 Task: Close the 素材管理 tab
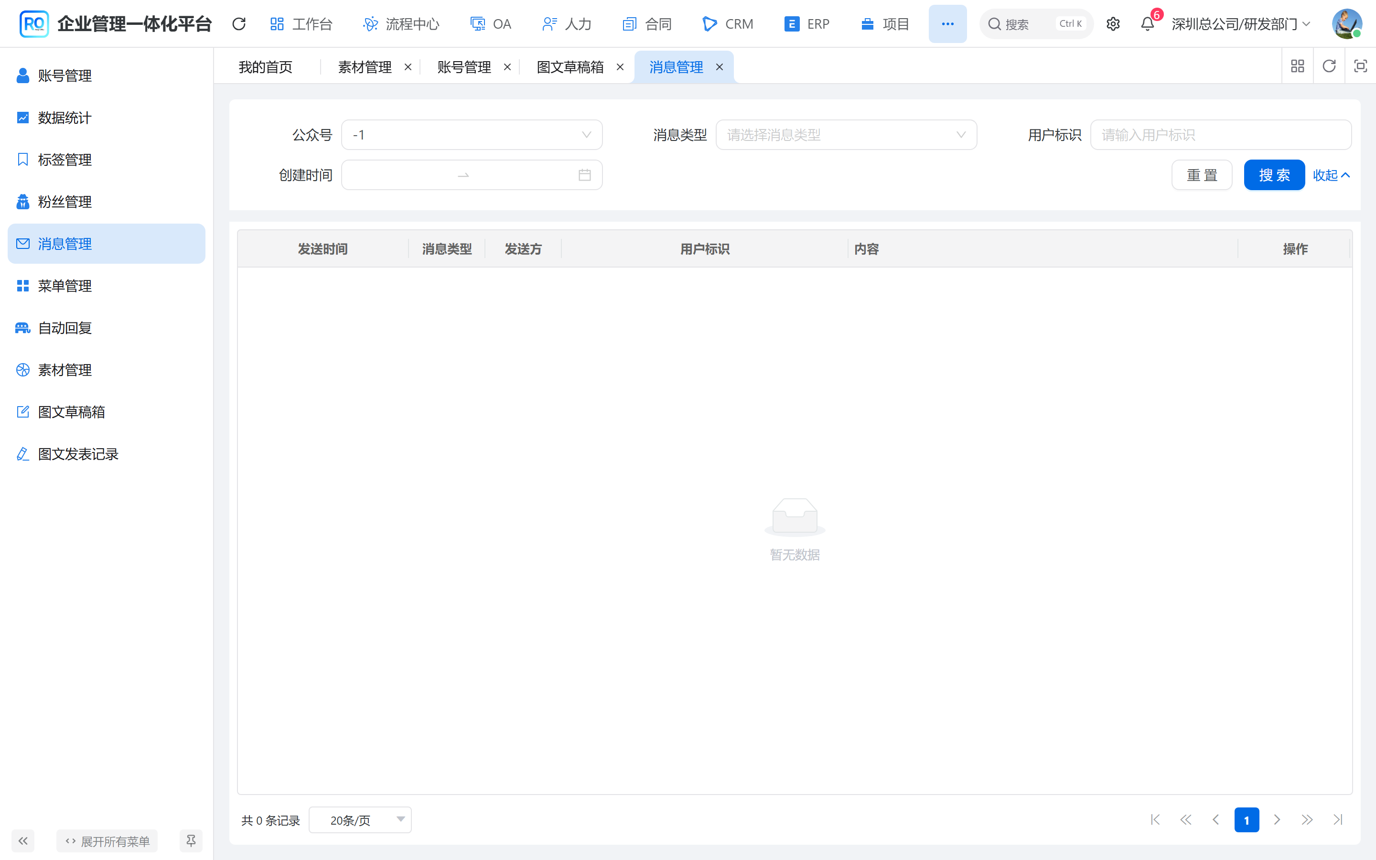408,67
